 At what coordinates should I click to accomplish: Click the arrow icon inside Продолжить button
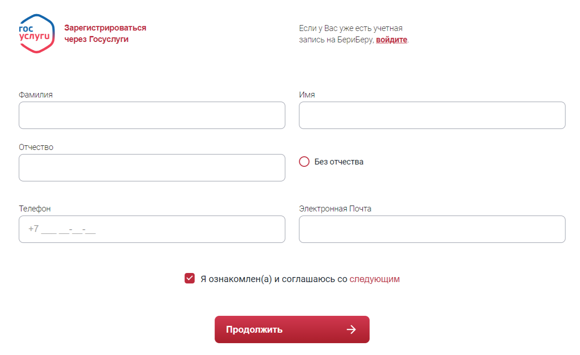click(351, 329)
